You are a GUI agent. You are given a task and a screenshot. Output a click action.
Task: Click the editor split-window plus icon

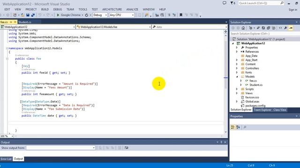coord(226,32)
